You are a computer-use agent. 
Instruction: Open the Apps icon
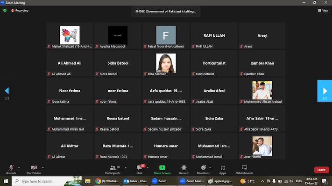pos(223,169)
